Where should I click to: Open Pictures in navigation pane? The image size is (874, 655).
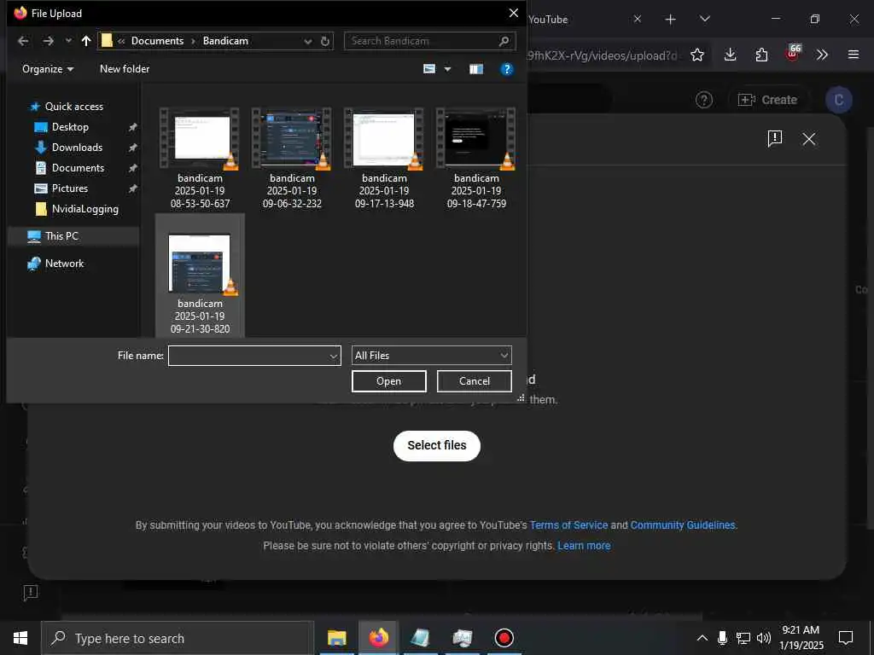point(70,188)
